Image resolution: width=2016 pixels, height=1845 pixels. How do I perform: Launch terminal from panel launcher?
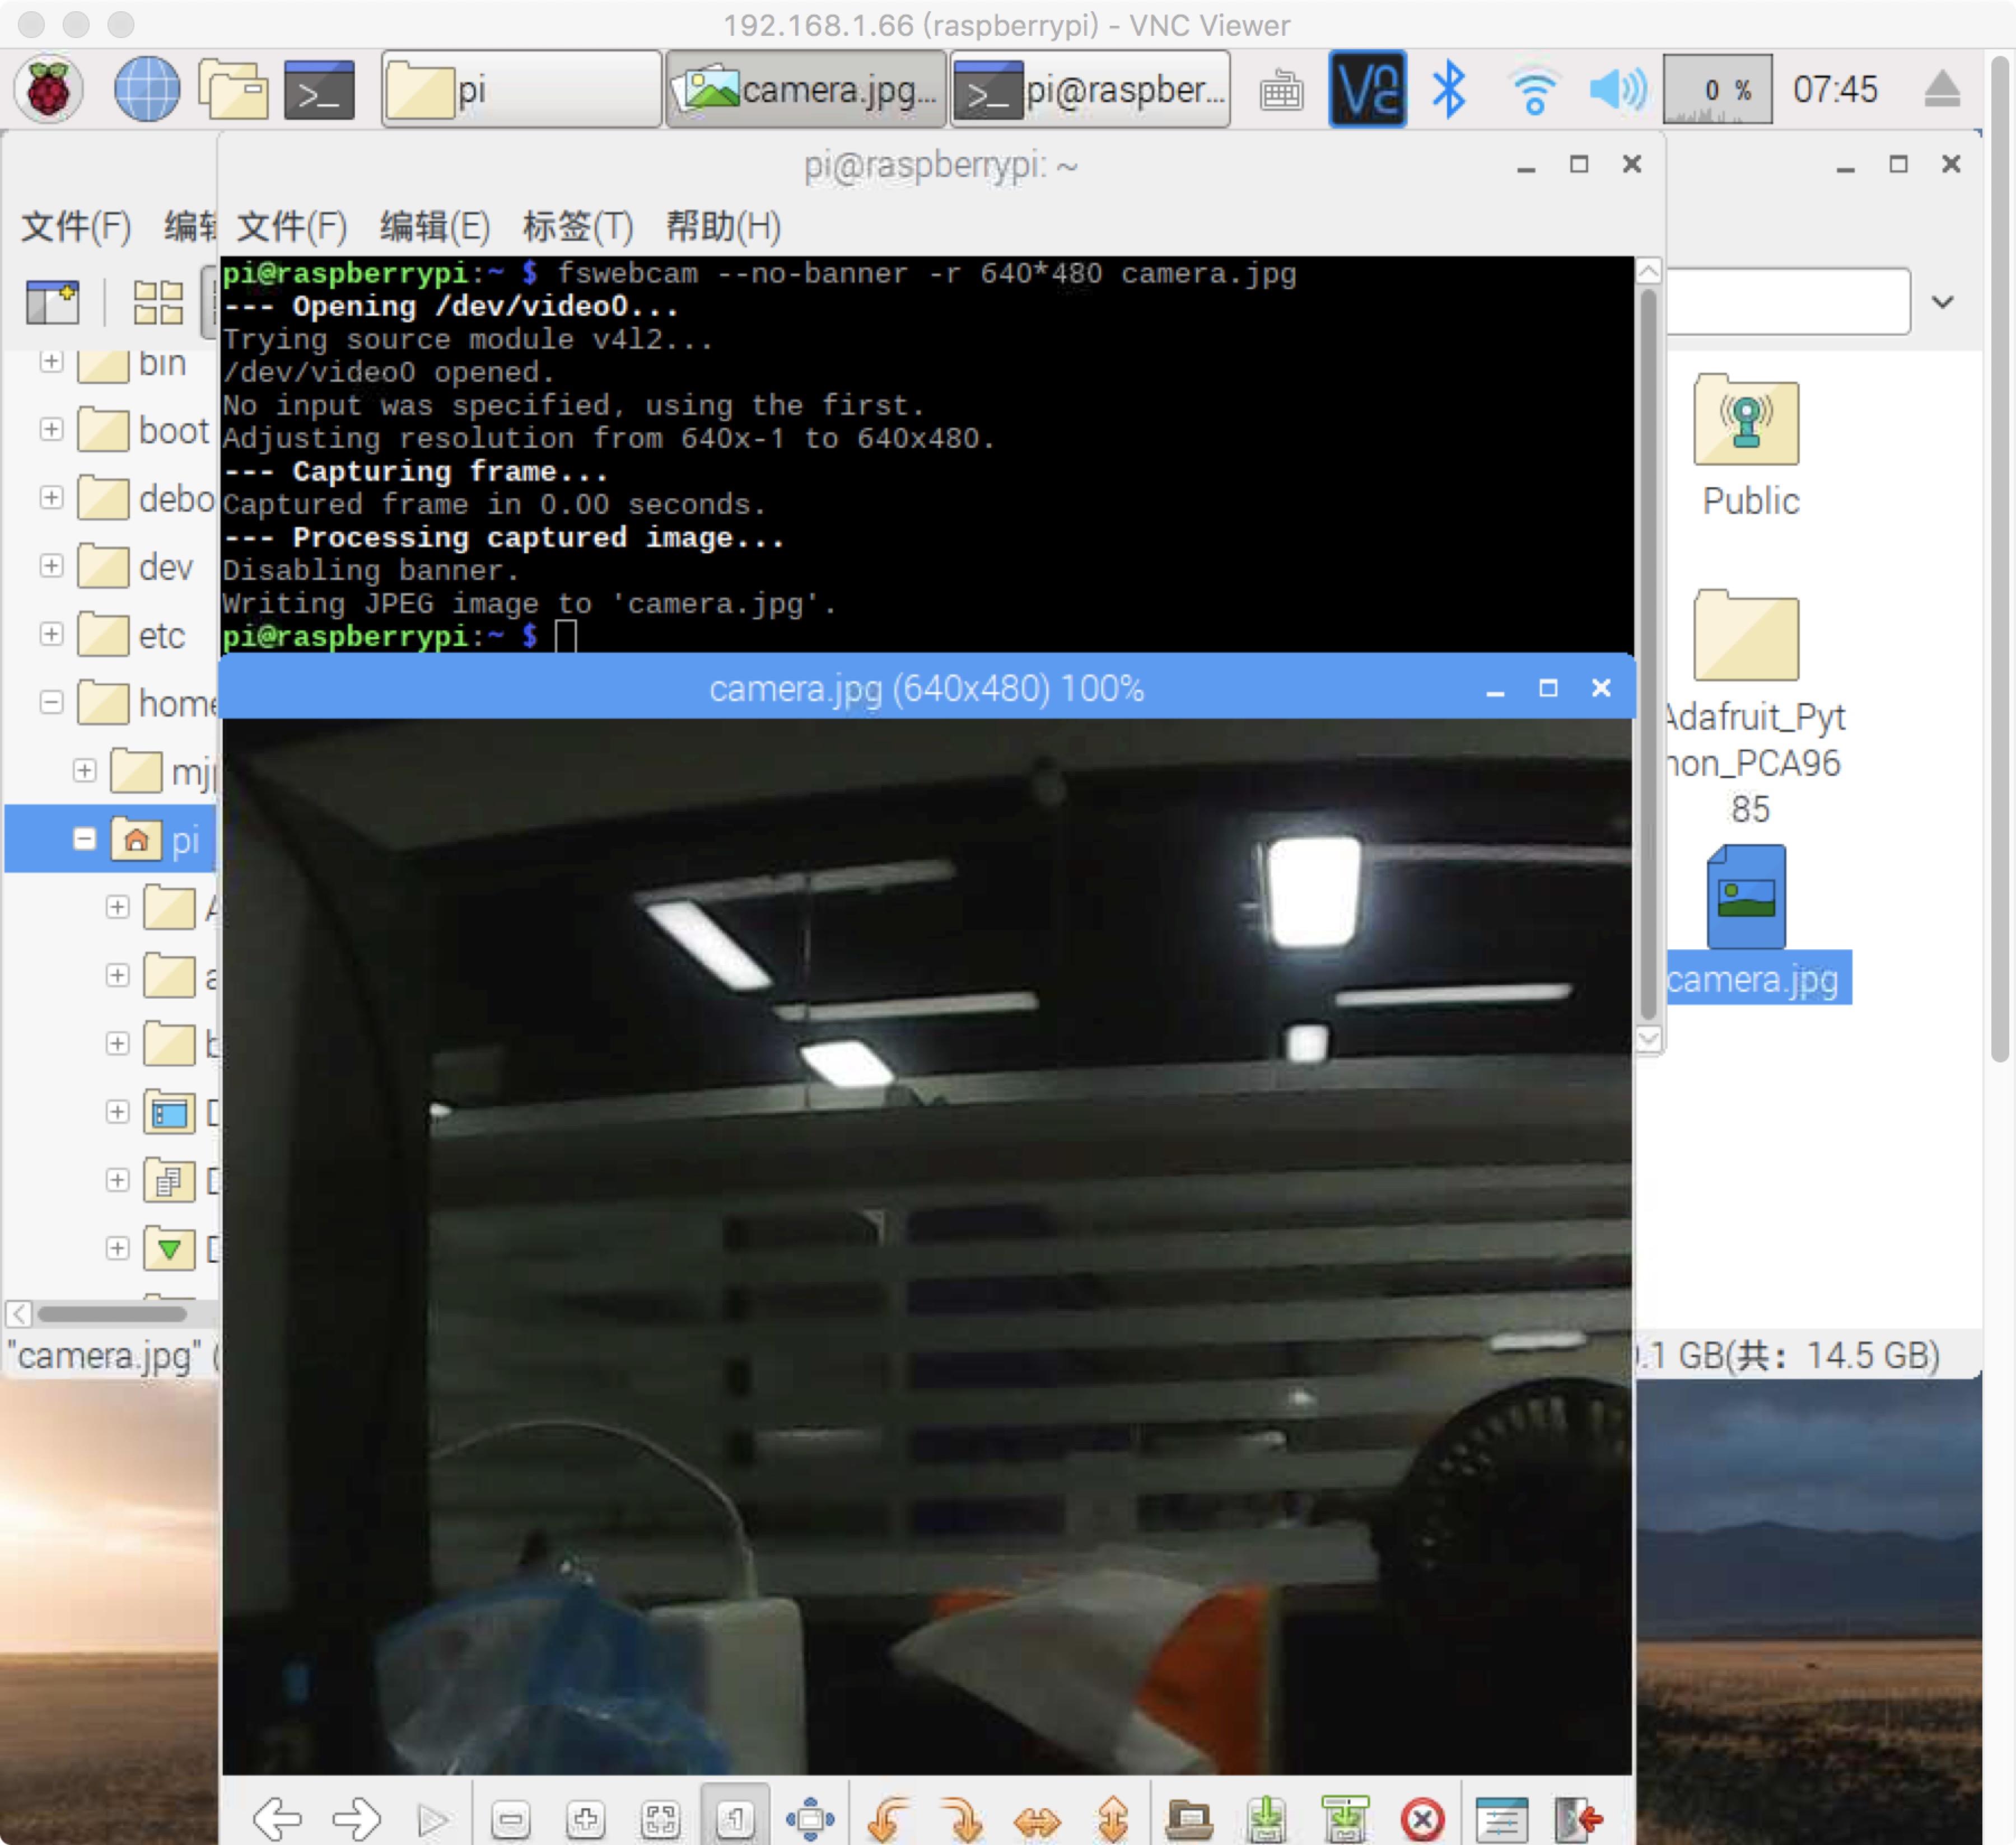coord(319,90)
